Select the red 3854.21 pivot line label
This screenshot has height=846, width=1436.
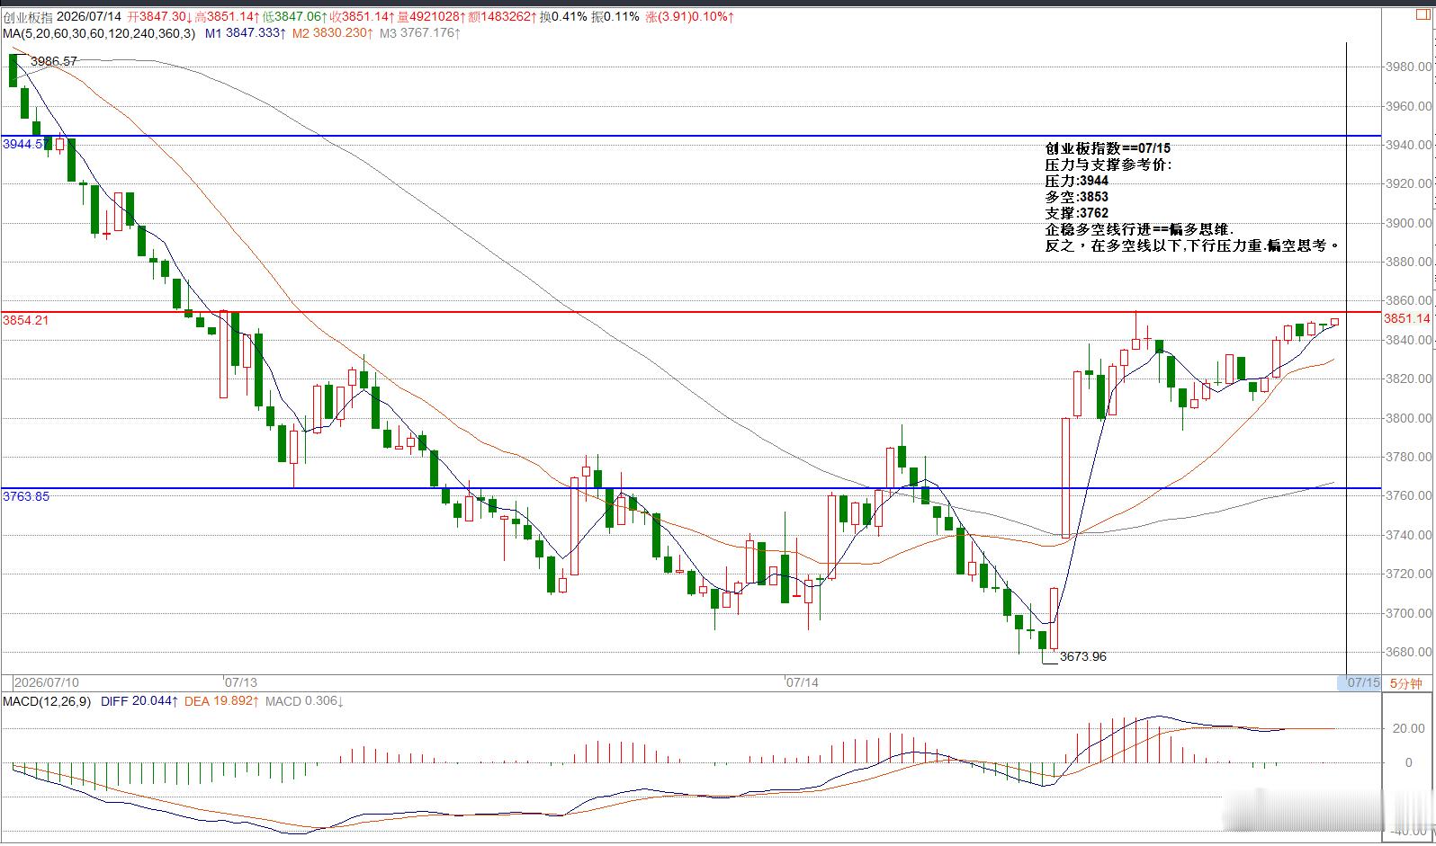[26, 320]
